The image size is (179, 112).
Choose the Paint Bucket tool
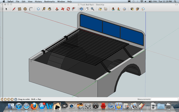pos(50,9)
